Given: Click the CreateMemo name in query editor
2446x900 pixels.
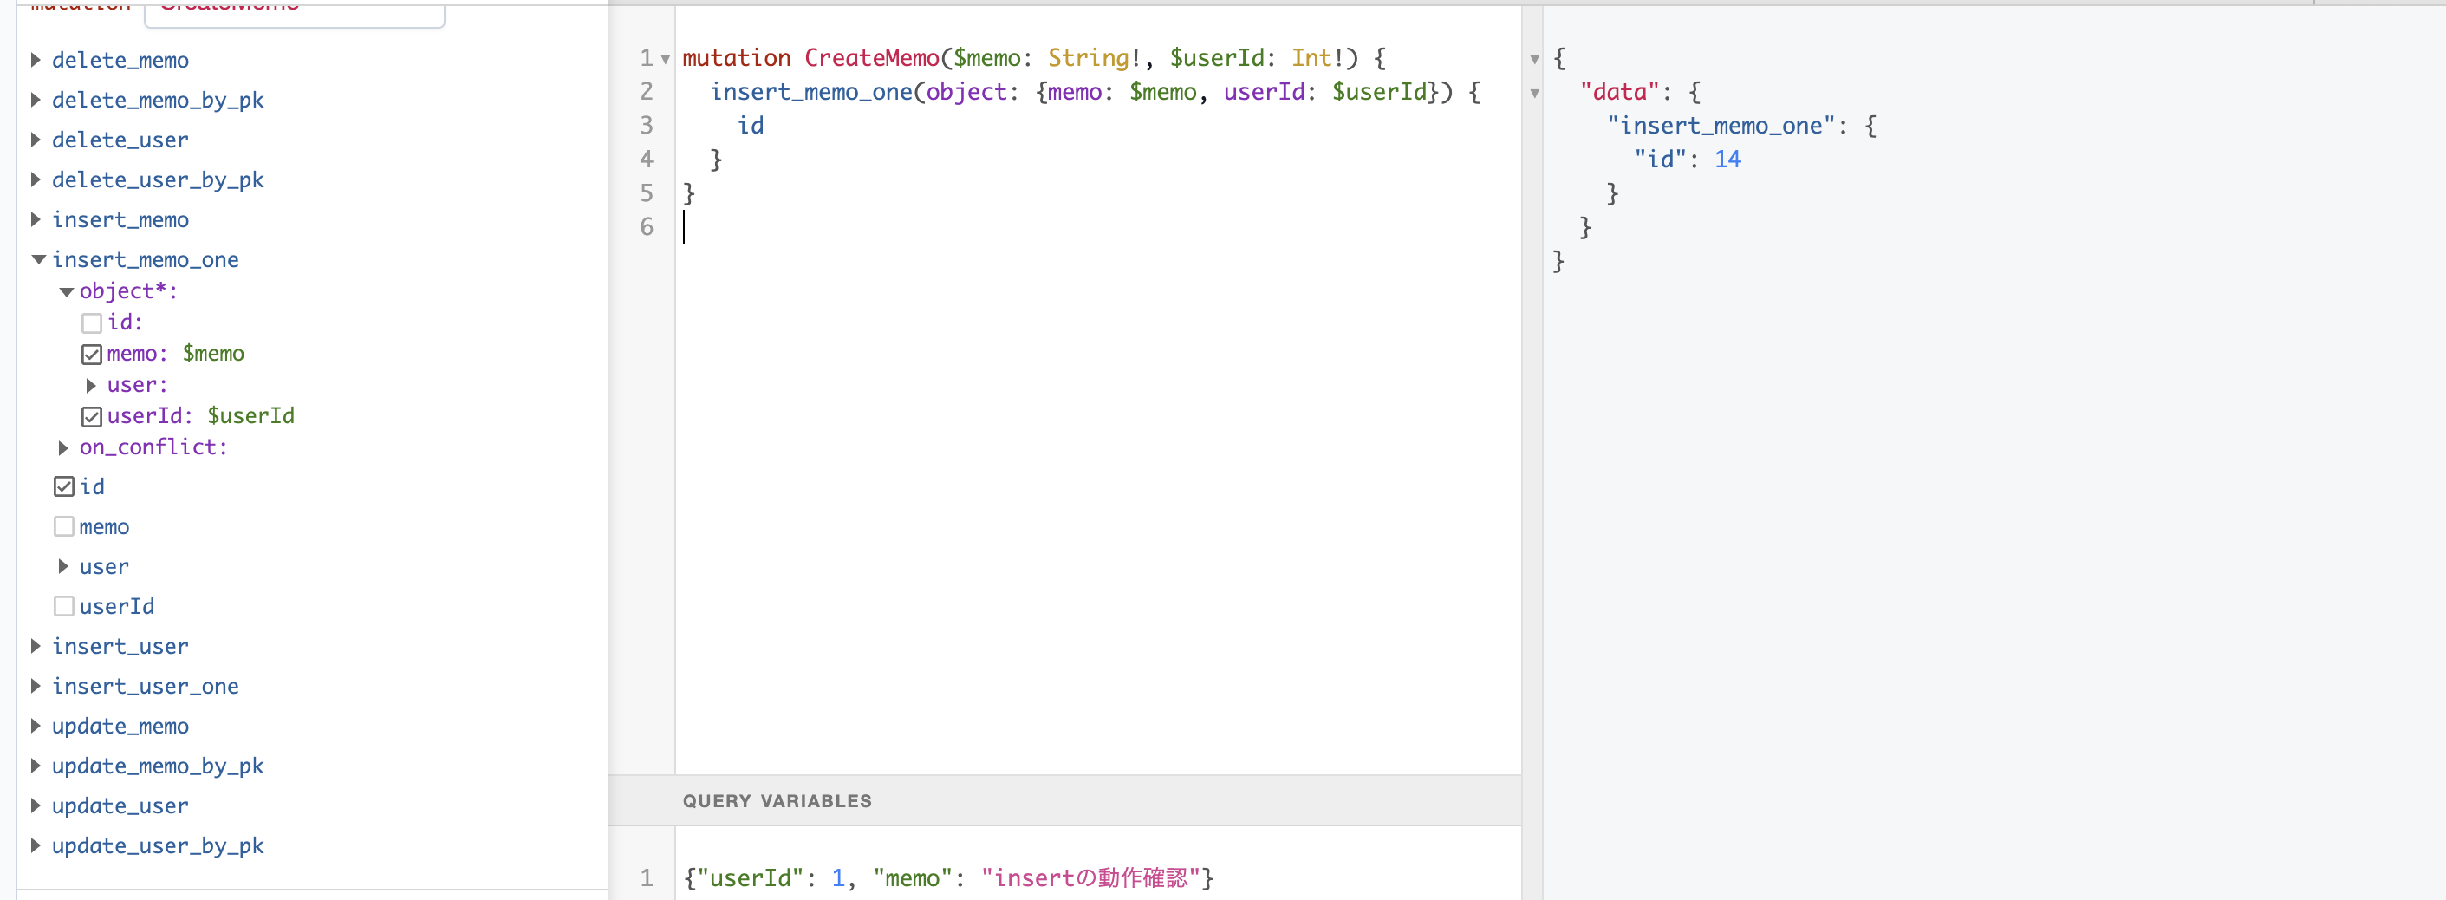Looking at the screenshot, I should pyautogui.click(x=872, y=58).
